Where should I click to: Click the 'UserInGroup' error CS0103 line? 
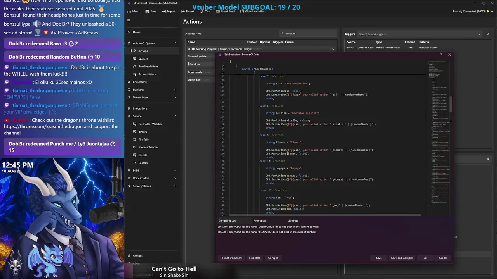tap(268, 227)
